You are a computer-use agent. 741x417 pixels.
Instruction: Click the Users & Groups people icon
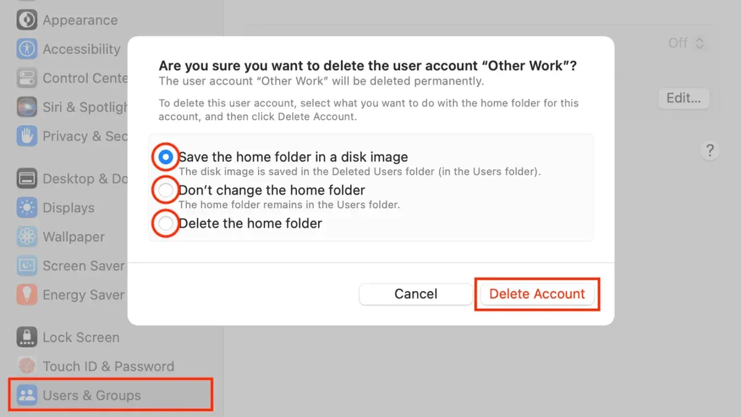point(27,395)
